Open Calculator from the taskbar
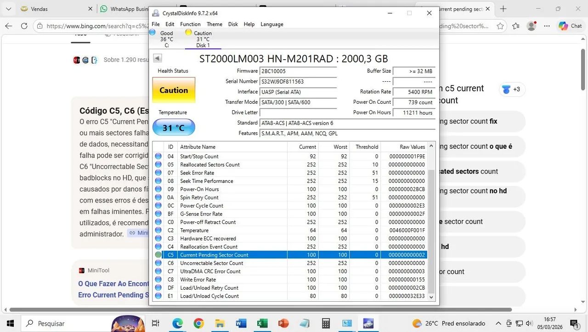Screen dimensions: 588x332 [326, 323]
